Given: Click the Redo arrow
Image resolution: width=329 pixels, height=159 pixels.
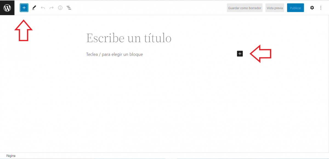Looking at the screenshot, I should coord(52,8).
